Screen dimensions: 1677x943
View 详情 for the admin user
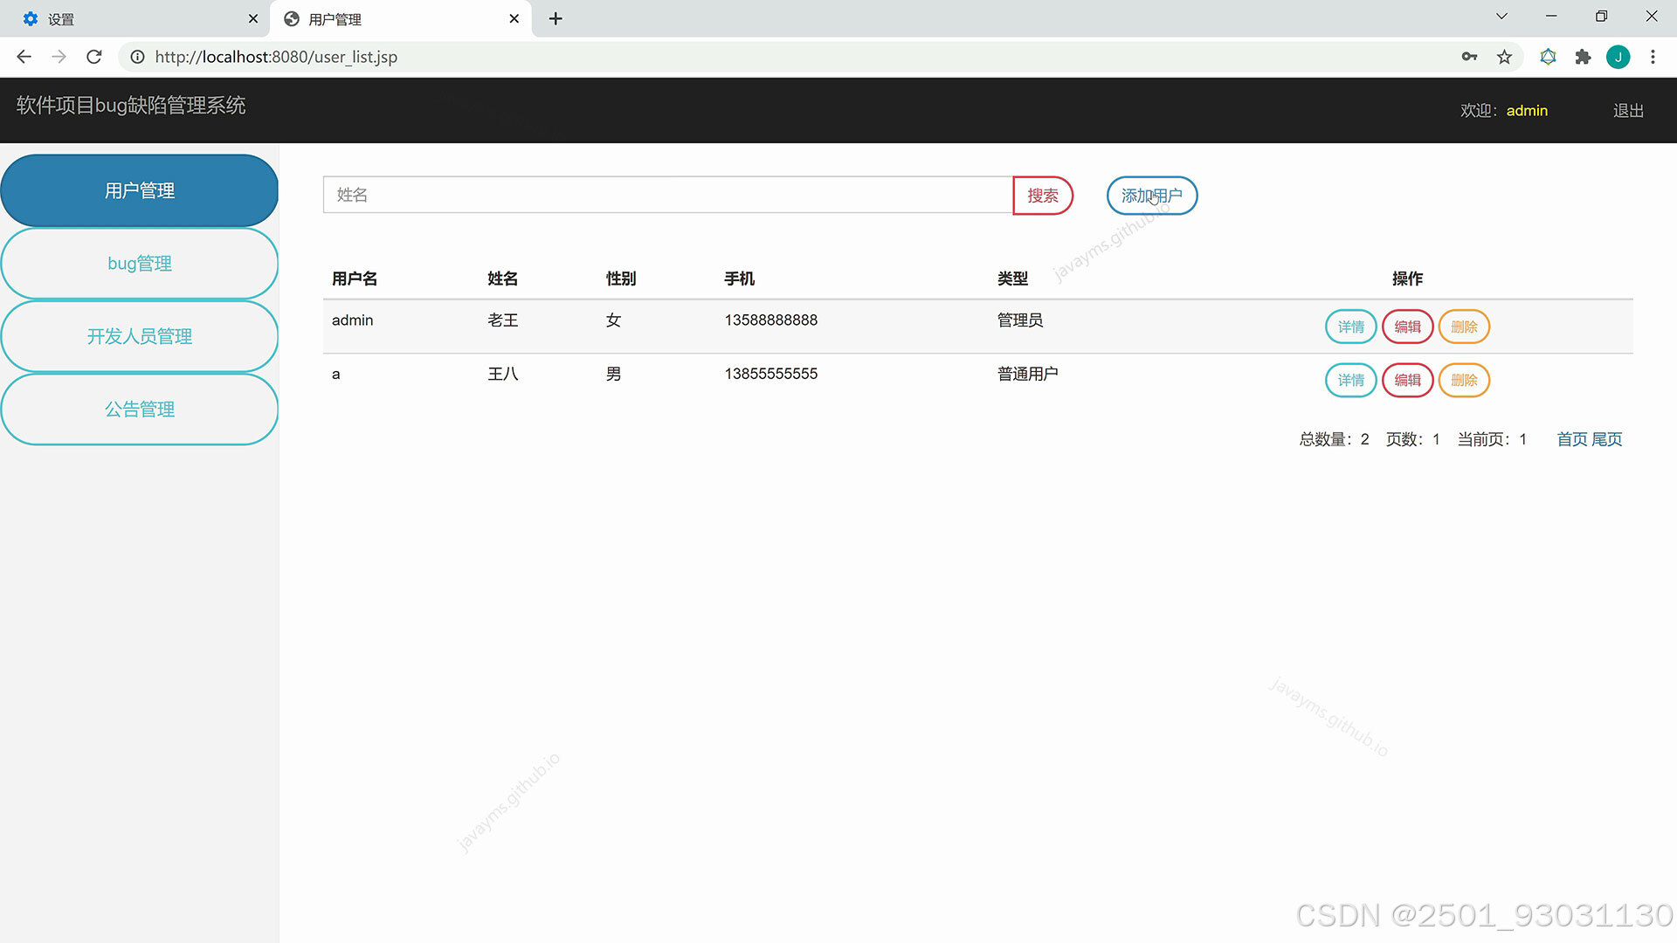tap(1351, 327)
